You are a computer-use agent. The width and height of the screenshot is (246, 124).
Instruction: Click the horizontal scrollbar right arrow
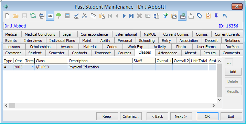click(x=214, y=106)
